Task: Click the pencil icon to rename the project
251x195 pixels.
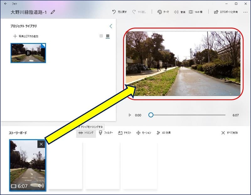Action: tap(53, 12)
